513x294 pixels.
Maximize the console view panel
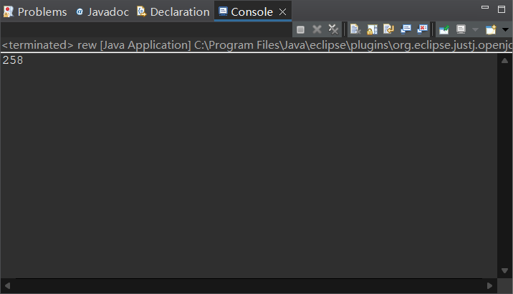click(502, 9)
